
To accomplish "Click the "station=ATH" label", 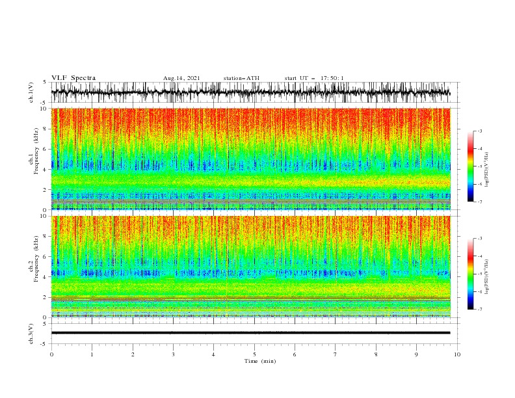I will pyautogui.click(x=241, y=78).
